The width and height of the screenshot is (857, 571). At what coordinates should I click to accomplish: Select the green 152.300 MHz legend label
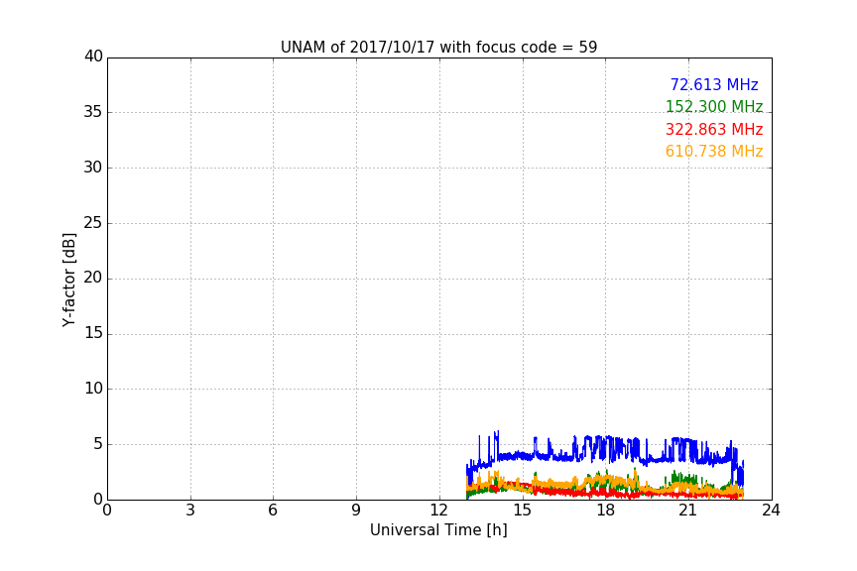click(714, 106)
